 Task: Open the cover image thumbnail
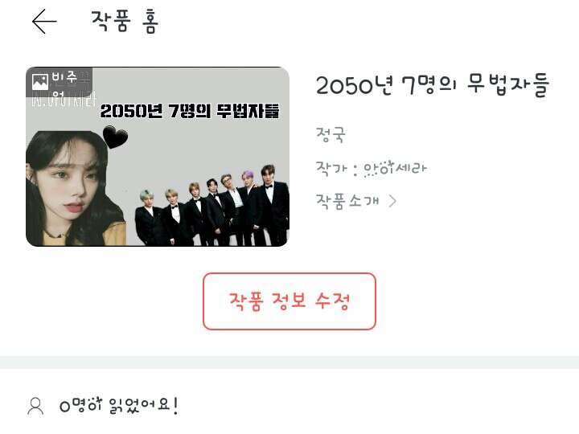click(158, 157)
